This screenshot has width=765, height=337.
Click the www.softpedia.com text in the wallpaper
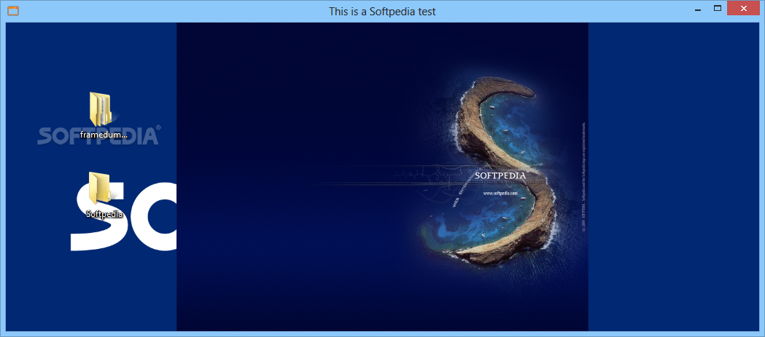[500, 193]
